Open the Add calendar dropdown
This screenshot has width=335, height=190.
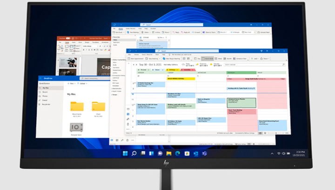click(x=254, y=59)
